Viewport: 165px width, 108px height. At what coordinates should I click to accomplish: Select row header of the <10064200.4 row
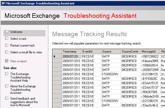click(57, 65)
